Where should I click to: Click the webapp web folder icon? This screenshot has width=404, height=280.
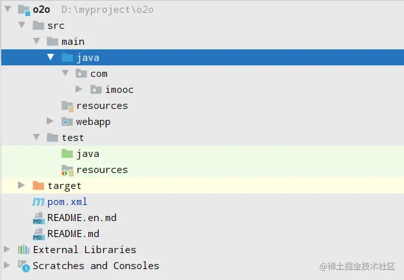[67, 122]
